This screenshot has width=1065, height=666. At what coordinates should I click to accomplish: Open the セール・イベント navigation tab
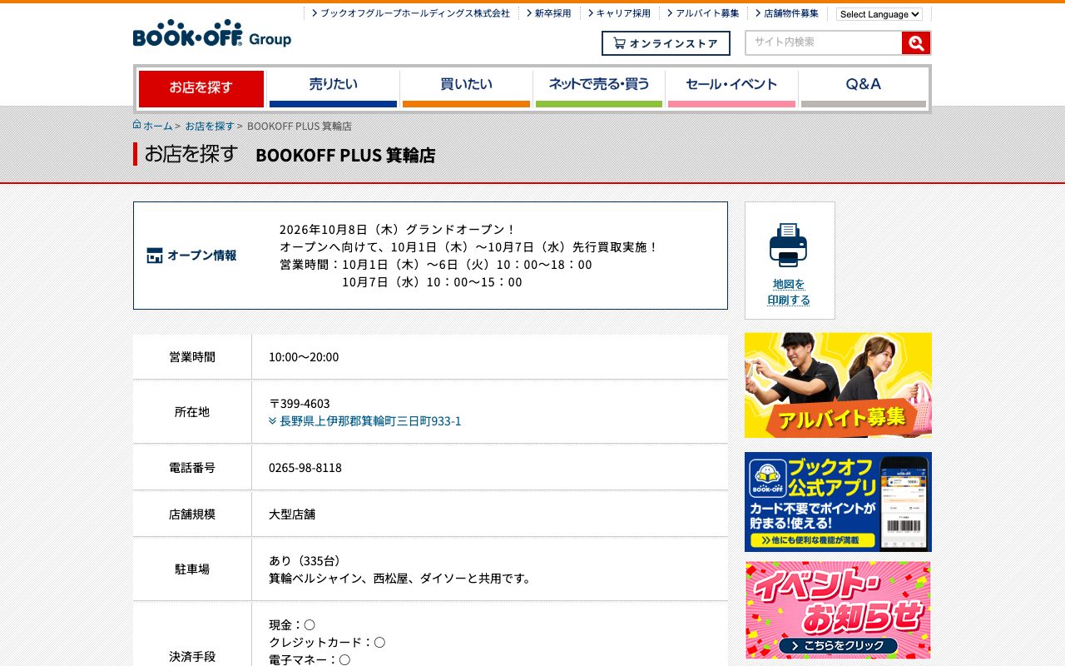point(731,88)
